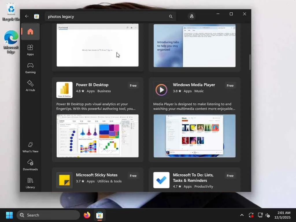The height and width of the screenshot is (222, 296).
Task: Open the Power BI Desktop dashboard screenshot
Action: click(98, 136)
